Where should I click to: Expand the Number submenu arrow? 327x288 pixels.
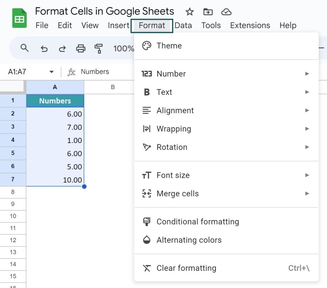click(x=307, y=74)
